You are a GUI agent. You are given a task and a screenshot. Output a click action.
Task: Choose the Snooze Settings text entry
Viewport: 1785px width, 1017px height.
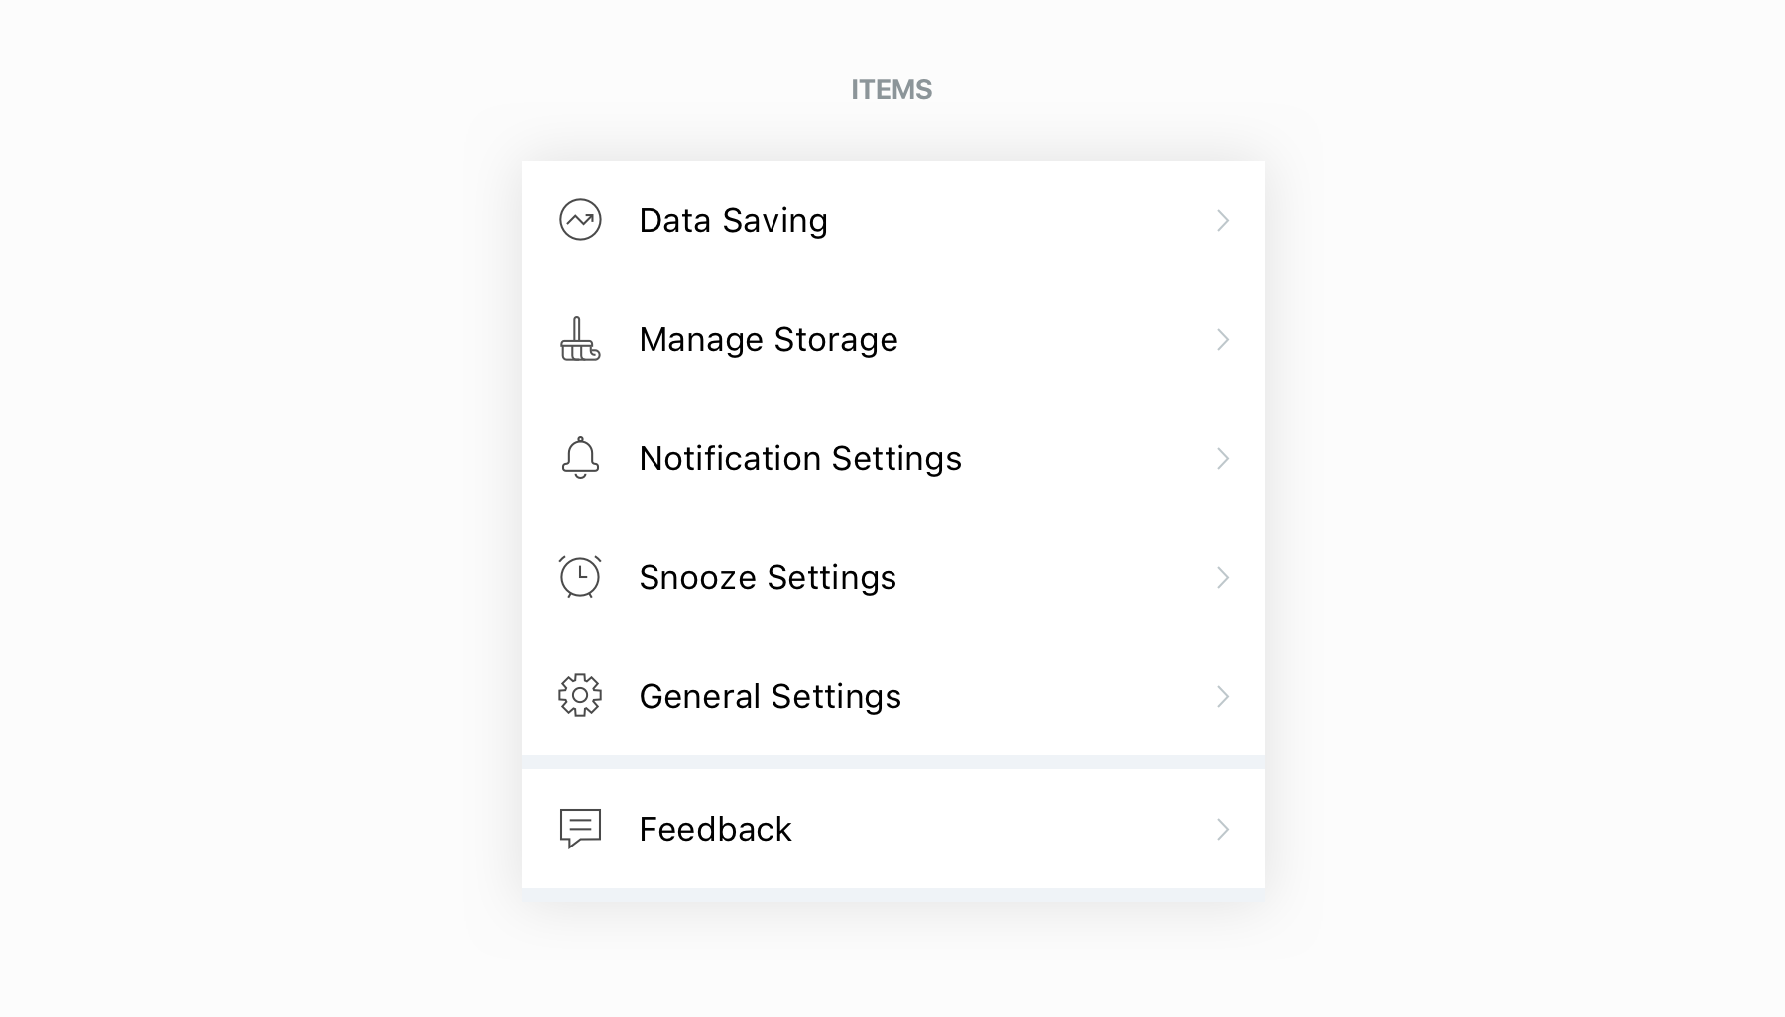(x=768, y=578)
